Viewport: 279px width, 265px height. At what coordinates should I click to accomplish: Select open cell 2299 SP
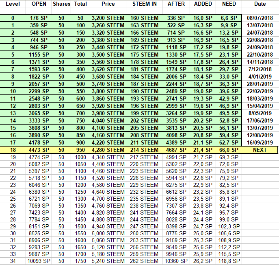pos(39,91)
